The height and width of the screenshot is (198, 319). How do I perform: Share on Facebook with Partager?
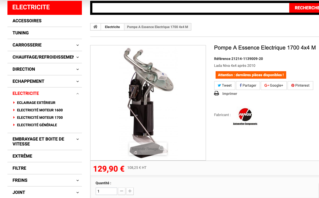[248, 86]
